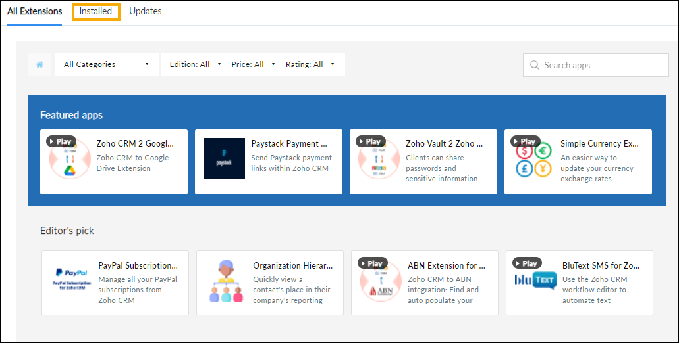Image resolution: width=679 pixels, height=343 pixels.
Task: Open the All Extensions tab
Action: point(35,11)
